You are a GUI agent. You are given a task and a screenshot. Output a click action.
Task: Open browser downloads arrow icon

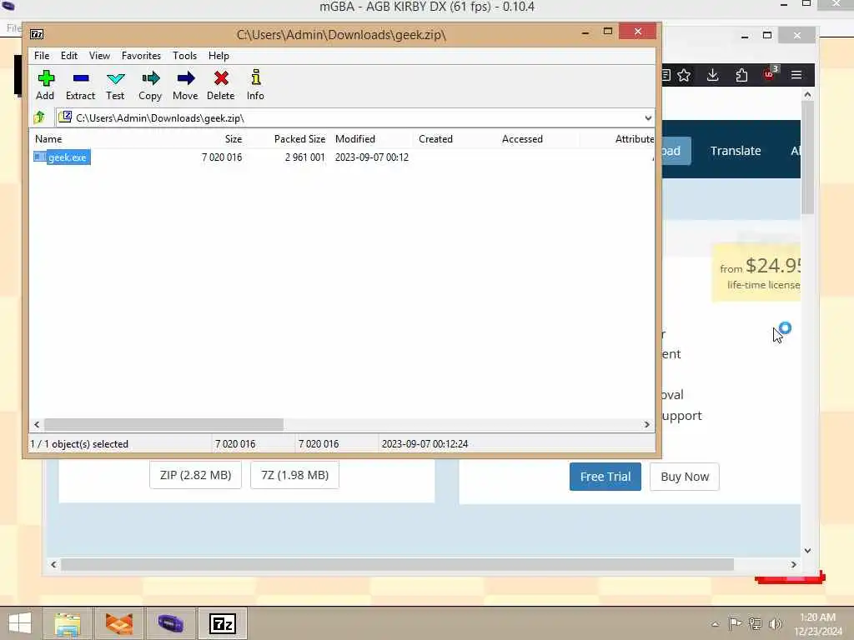coord(712,75)
